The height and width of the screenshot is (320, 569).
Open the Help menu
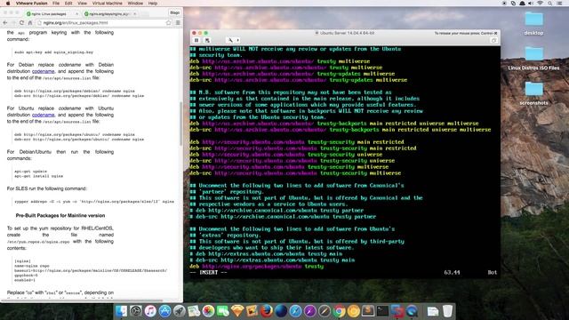pyautogui.click(x=153, y=4)
